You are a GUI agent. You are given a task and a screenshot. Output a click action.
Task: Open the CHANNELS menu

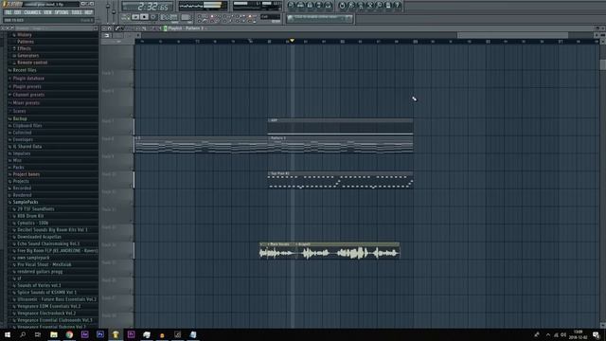(x=32, y=12)
